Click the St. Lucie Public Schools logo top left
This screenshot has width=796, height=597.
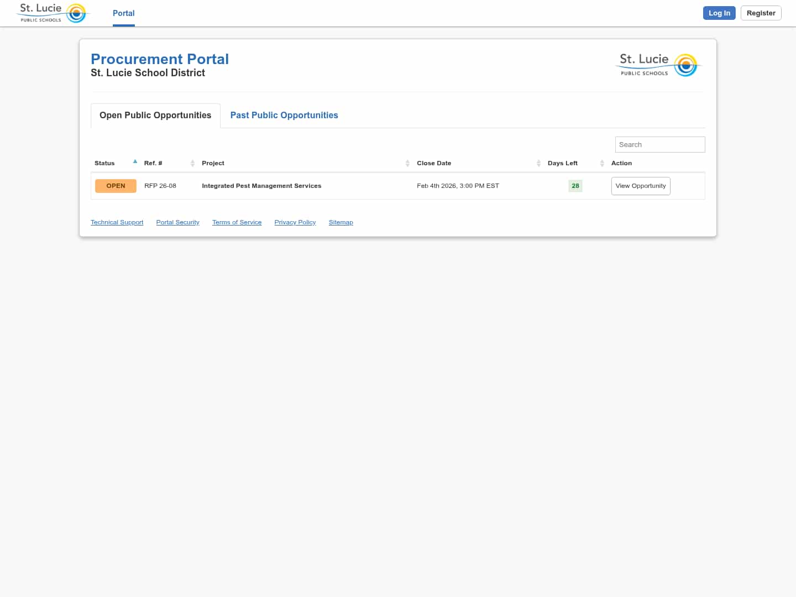tap(53, 13)
